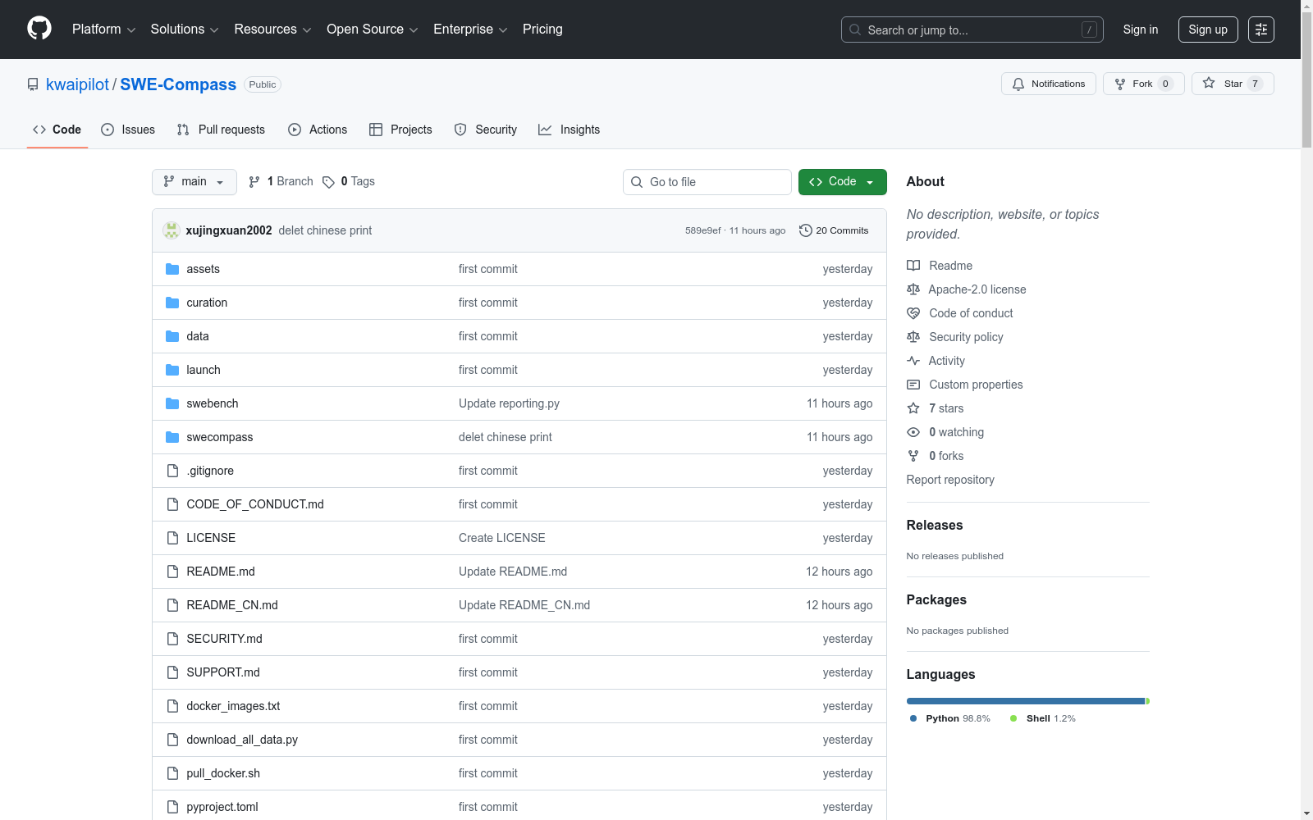1313x820 pixels.
Task: Switch to the Pull requests tab
Action: [221, 130]
